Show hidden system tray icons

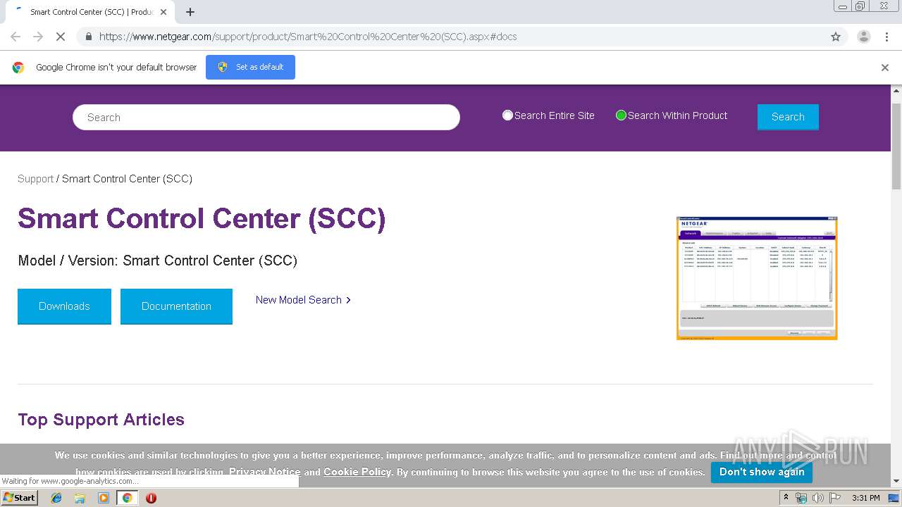point(786,498)
